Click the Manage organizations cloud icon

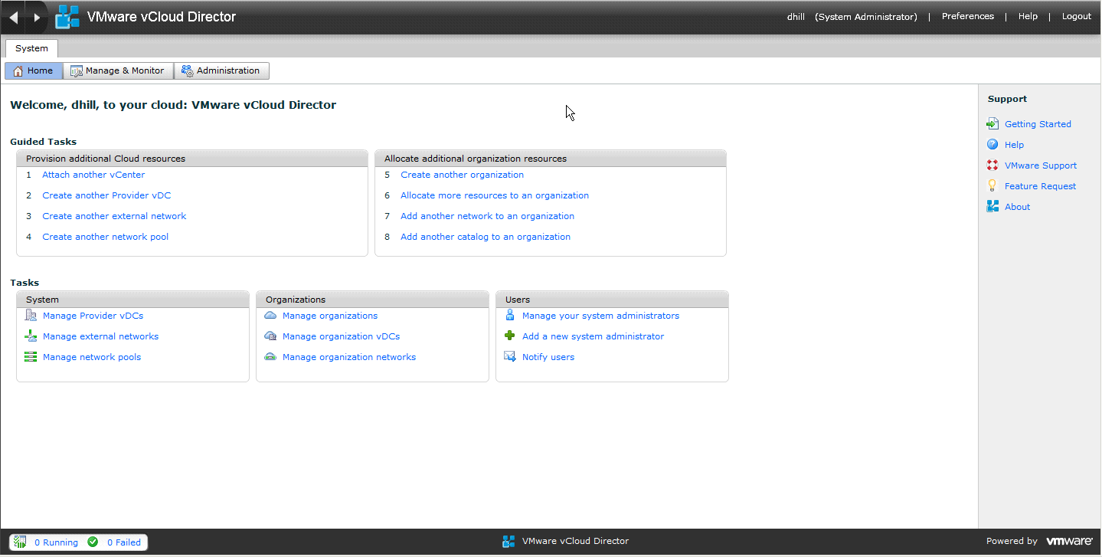pos(270,316)
